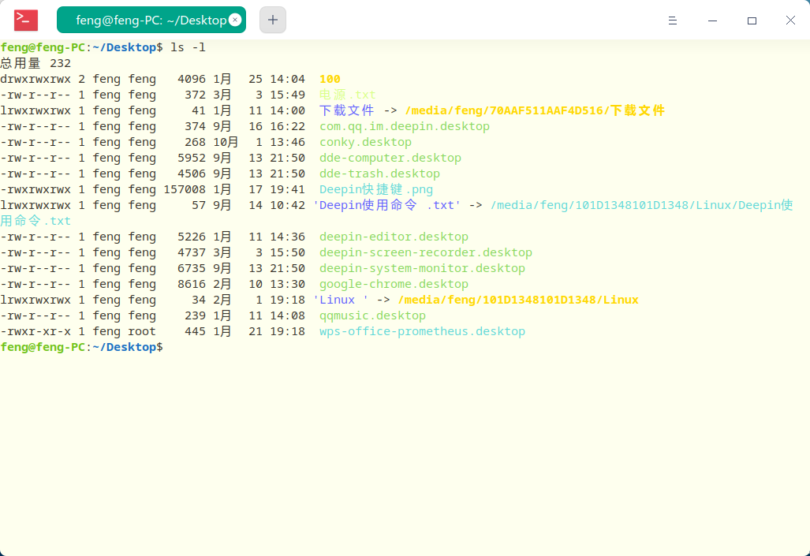Viewport: 810px width, 556px height.
Task: Maximize the terminal window
Action: point(752,21)
